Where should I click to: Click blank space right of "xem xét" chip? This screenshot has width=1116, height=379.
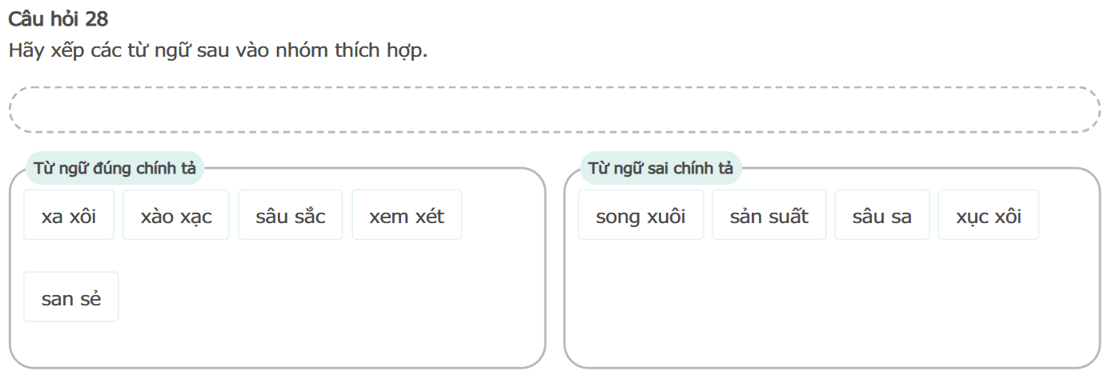(x=500, y=215)
